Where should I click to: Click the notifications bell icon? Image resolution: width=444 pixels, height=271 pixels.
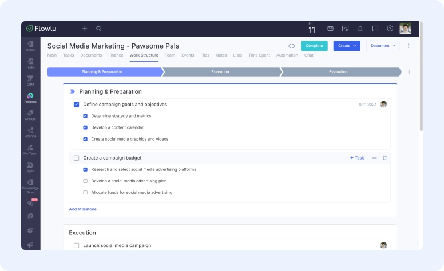tap(360, 29)
